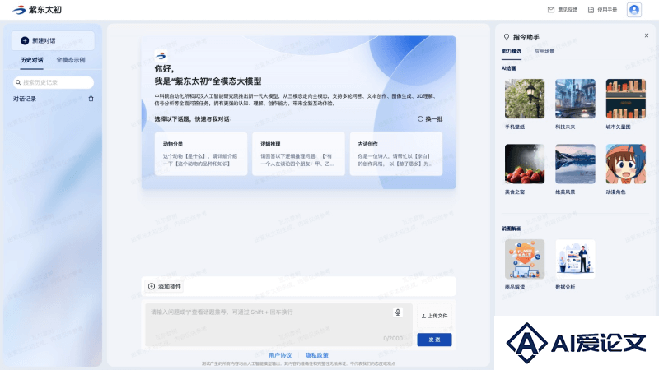Open 用户协议 link
Viewport: 659px width, 370px height.
click(280, 355)
